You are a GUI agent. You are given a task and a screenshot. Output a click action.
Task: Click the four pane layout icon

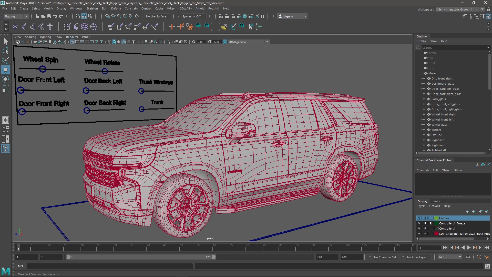5,130
